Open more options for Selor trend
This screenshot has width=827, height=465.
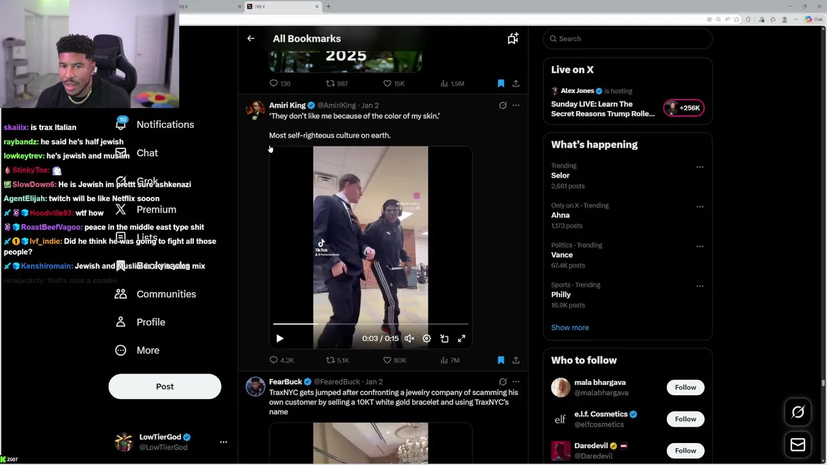click(700, 167)
